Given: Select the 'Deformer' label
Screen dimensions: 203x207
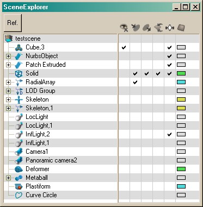Looking at the screenshot, I should [x=38, y=169].
